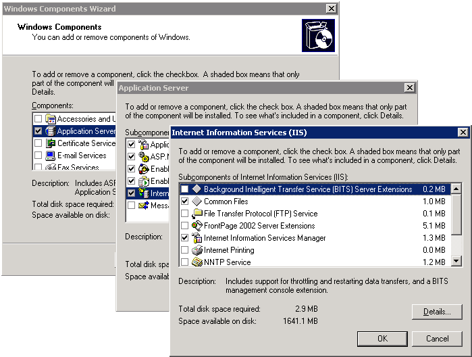
Task: Confirm IIS selections with OK
Action: (382, 338)
